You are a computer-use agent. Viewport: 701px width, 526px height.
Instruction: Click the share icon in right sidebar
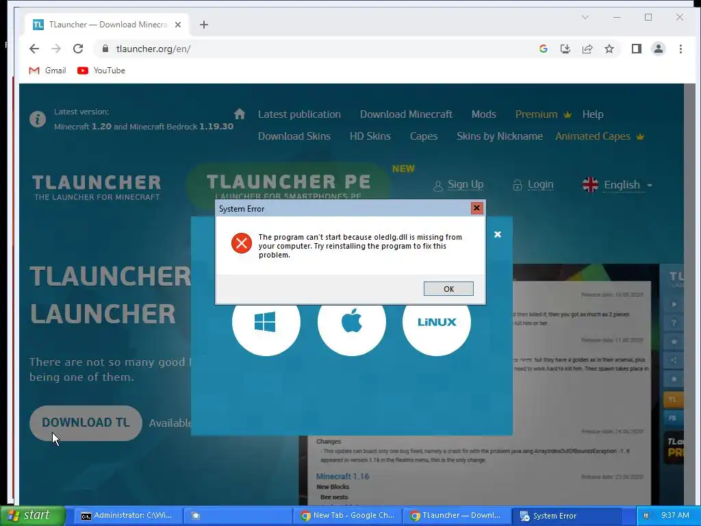tap(674, 360)
